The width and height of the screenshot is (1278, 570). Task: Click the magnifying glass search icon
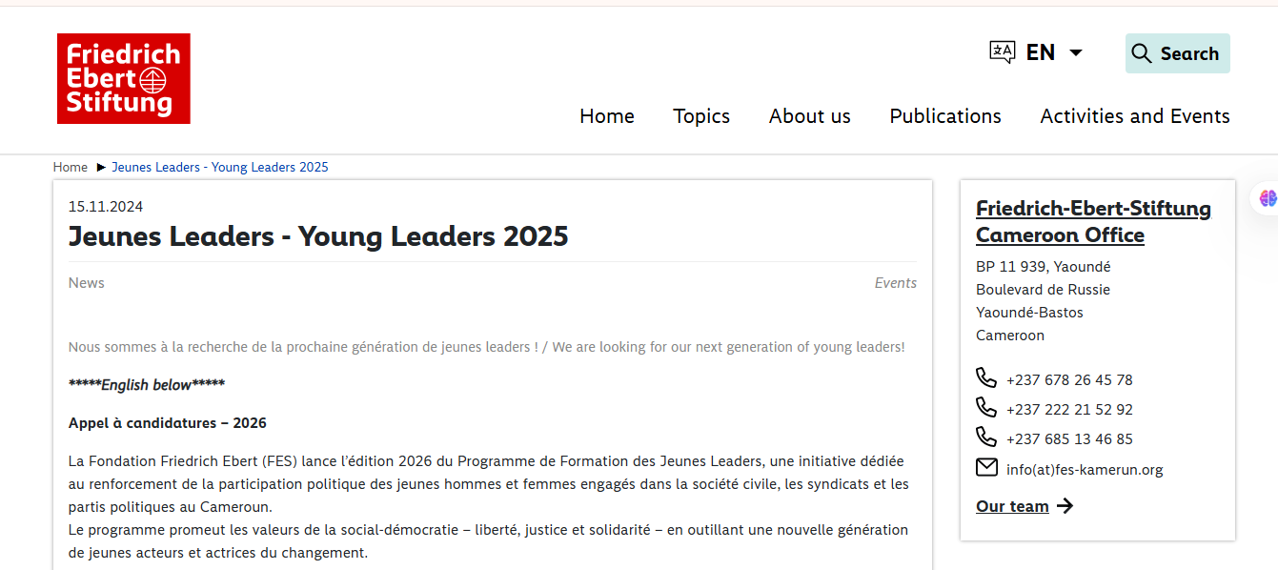pos(1141,53)
